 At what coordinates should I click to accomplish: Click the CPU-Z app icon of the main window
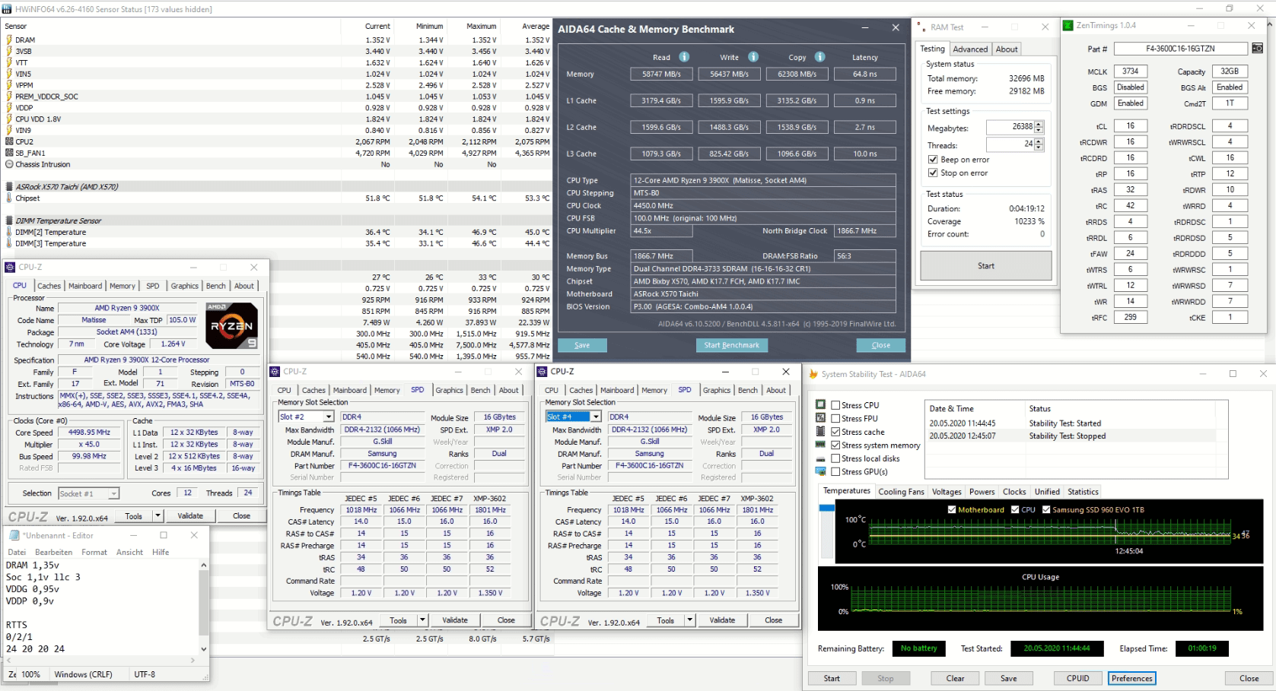coord(10,267)
